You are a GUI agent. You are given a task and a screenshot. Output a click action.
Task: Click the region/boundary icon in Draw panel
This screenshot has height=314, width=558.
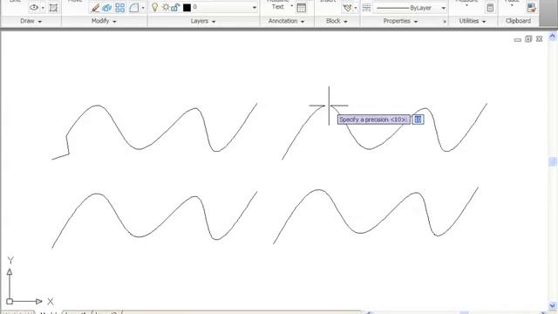click(x=53, y=8)
